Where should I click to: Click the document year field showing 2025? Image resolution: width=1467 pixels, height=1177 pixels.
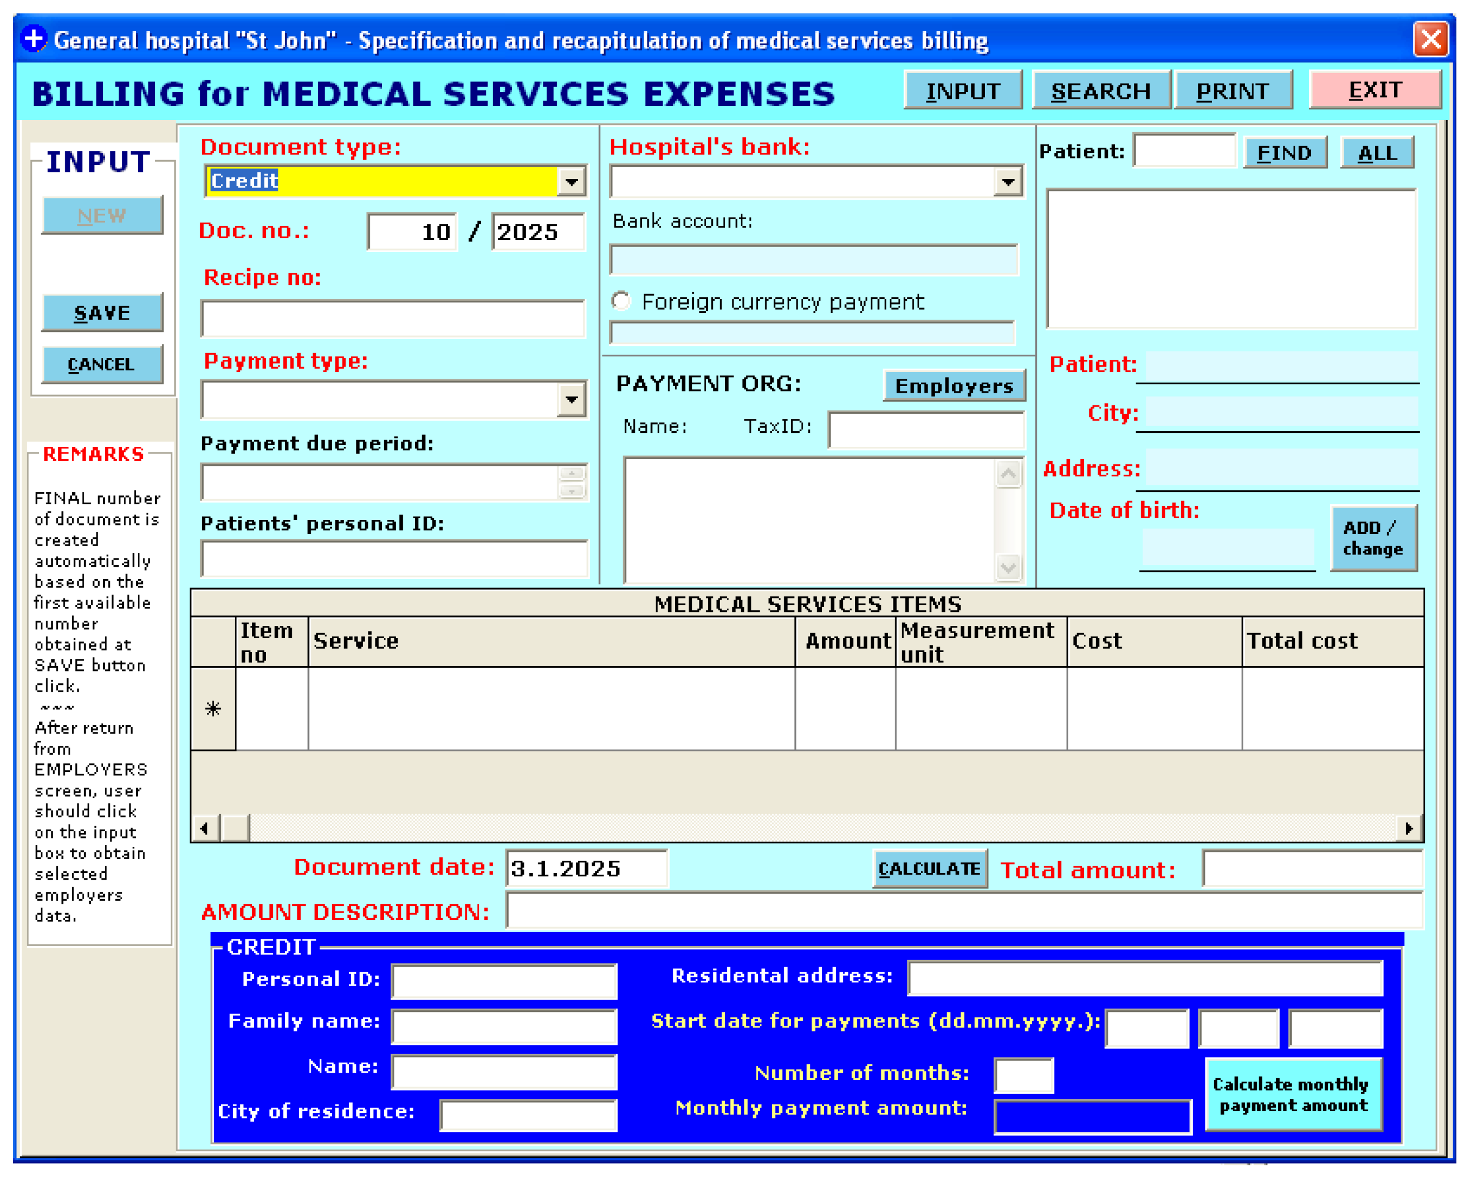pyautogui.click(x=538, y=232)
